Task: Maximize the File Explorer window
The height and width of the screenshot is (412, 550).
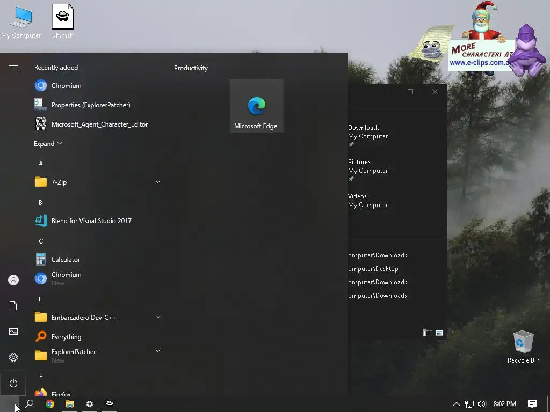Action: (410, 92)
